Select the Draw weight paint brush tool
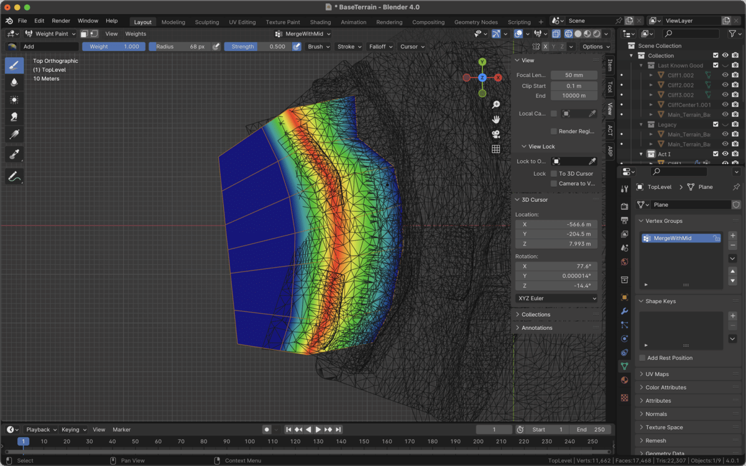The height and width of the screenshot is (466, 746). coord(14,65)
